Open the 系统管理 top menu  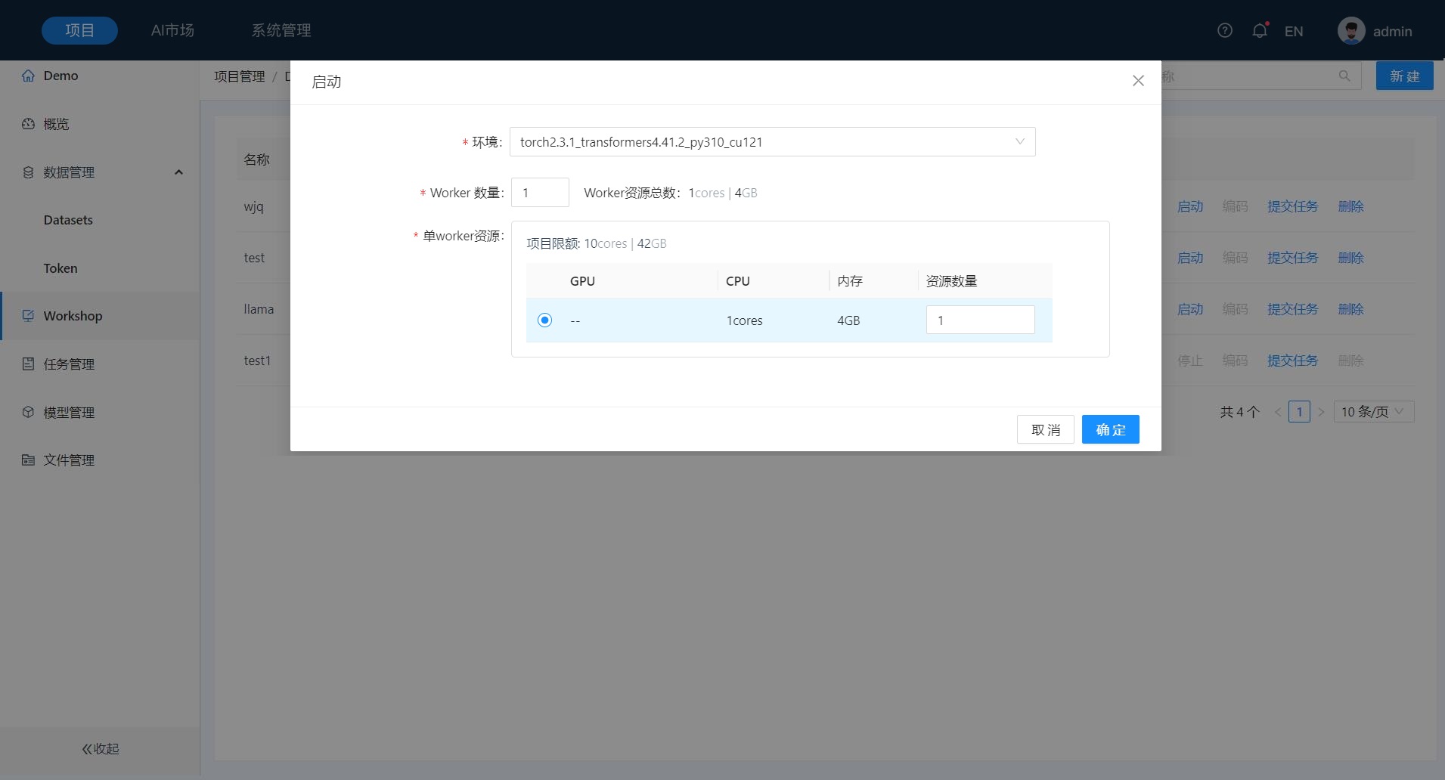click(281, 31)
